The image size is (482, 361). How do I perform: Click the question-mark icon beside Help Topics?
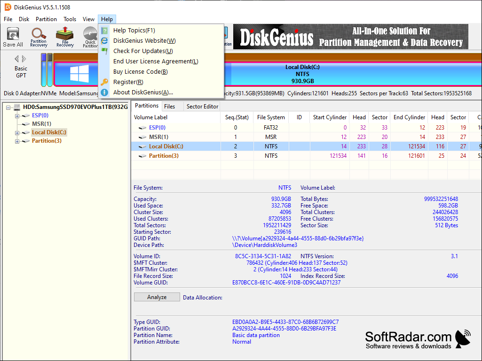click(x=104, y=31)
